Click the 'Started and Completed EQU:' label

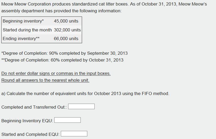click(x=30, y=134)
